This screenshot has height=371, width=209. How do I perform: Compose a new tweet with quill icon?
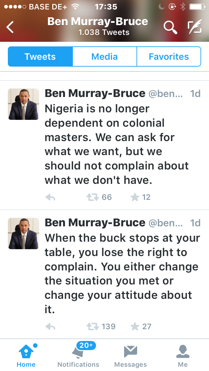[195, 27]
